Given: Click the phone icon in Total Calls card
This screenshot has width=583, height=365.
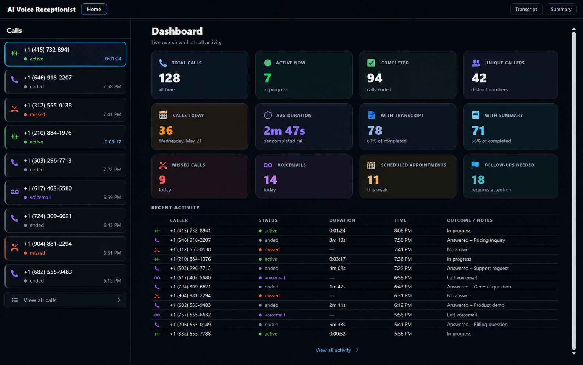Looking at the screenshot, I should (163, 63).
